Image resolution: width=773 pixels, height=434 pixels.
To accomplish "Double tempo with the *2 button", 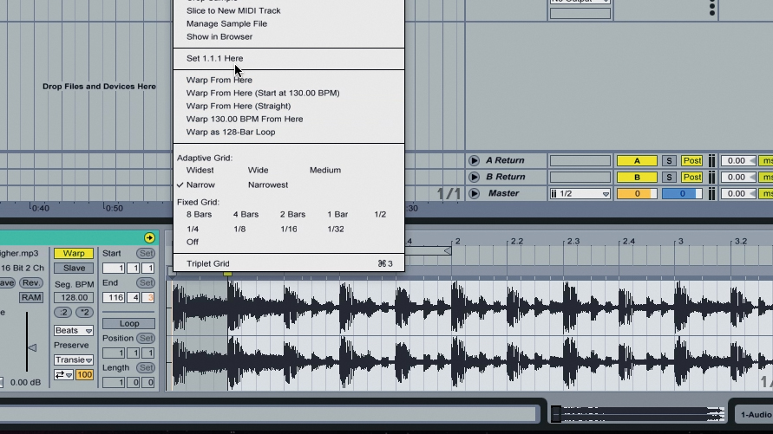I will (x=84, y=312).
